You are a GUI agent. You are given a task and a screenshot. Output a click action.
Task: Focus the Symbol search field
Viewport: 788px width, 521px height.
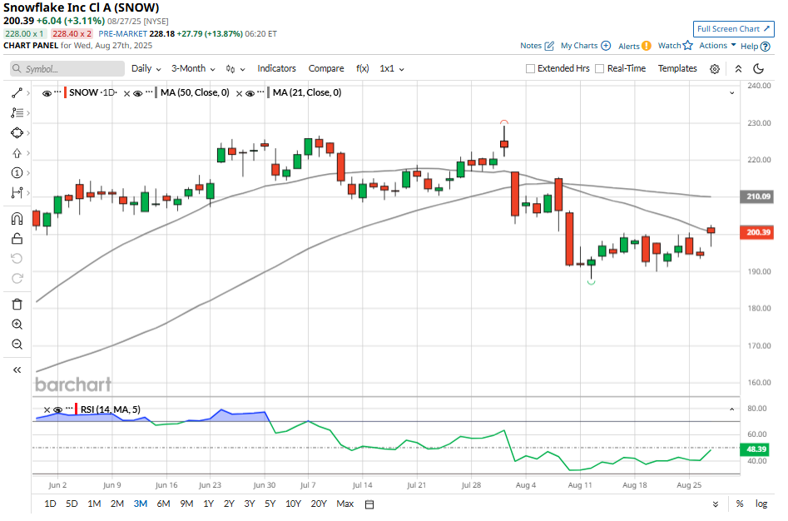click(x=67, y=69)
